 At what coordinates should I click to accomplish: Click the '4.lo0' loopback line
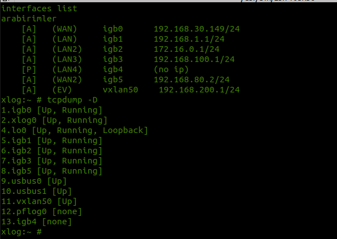click(x=75, y=130)
